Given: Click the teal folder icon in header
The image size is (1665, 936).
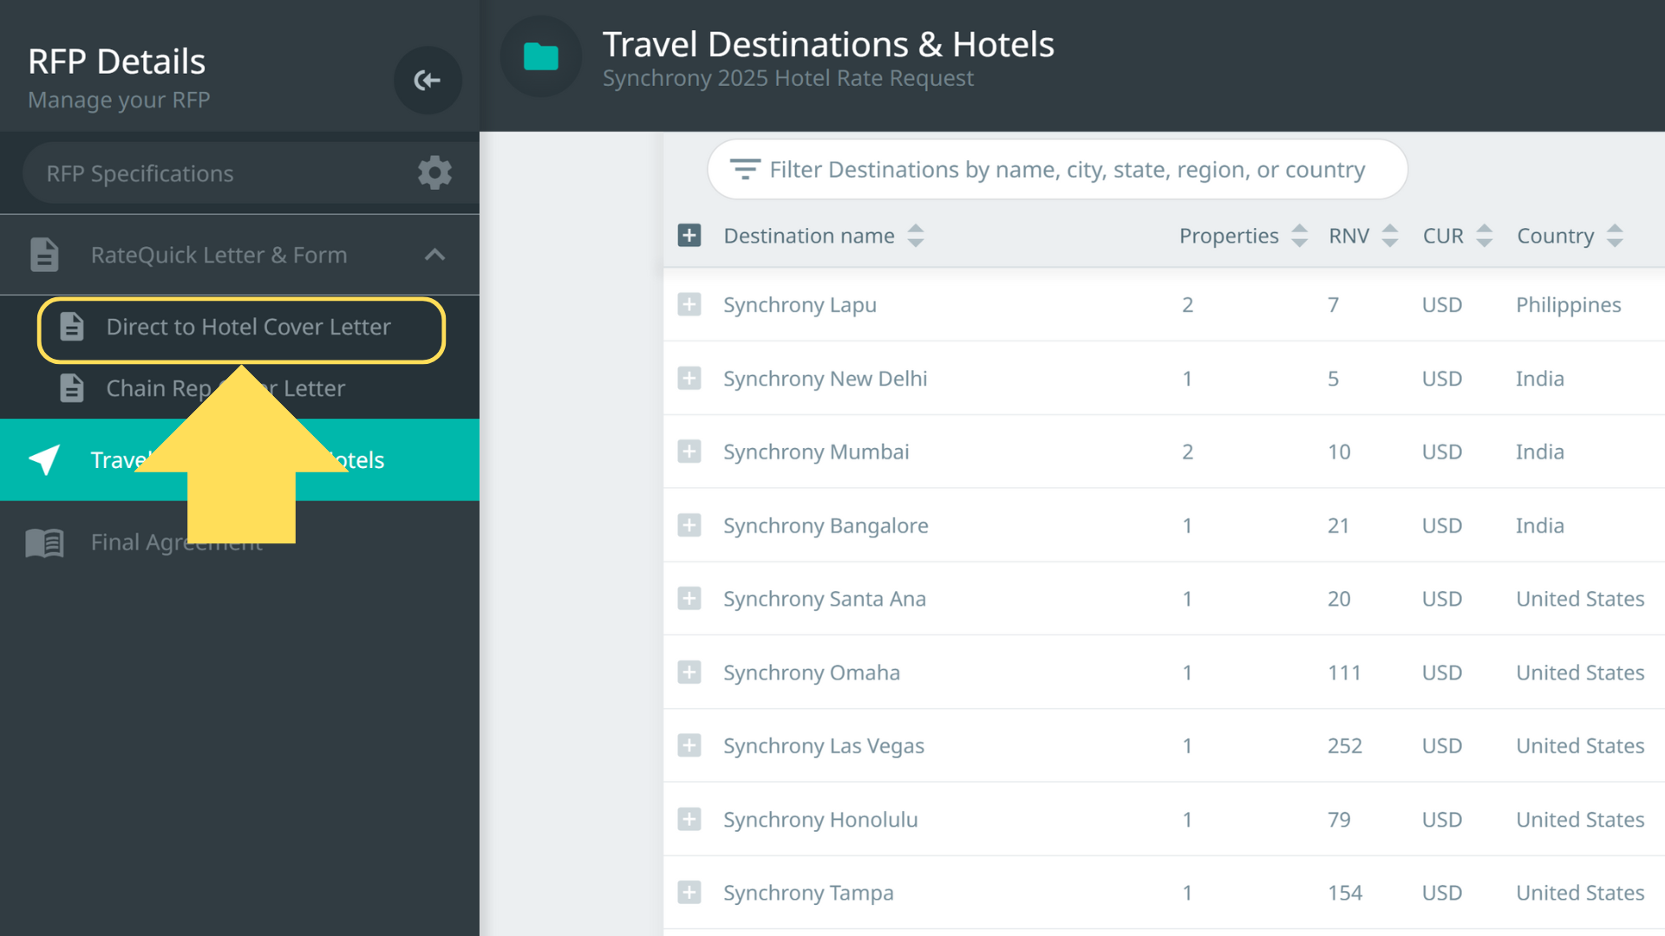Looking at the screenshot, I should click(541, 57).
